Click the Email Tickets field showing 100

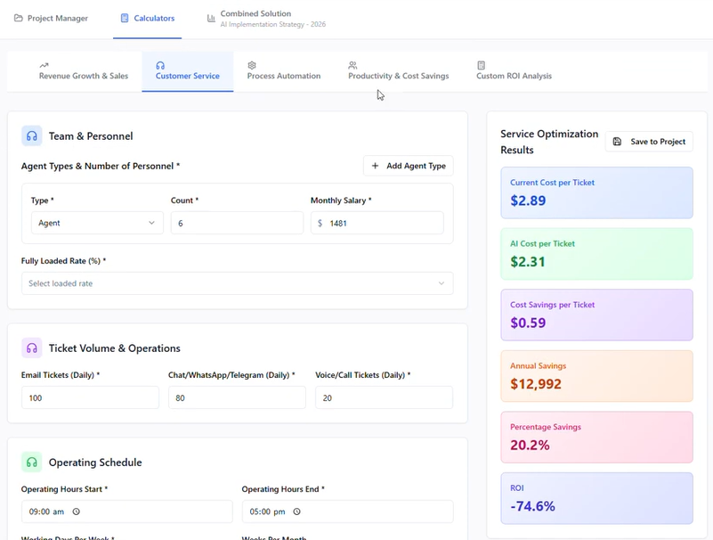(91, 398)
